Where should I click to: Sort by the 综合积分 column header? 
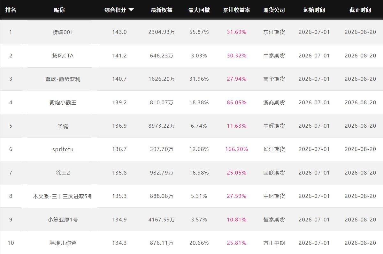115,10
